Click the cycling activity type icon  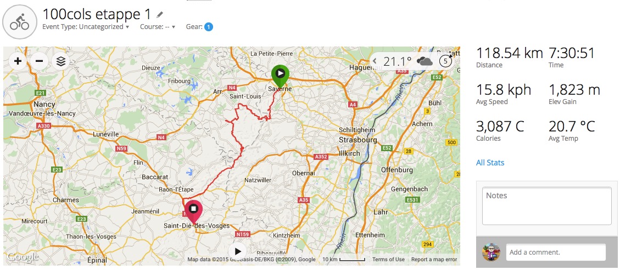pos(20,23)
